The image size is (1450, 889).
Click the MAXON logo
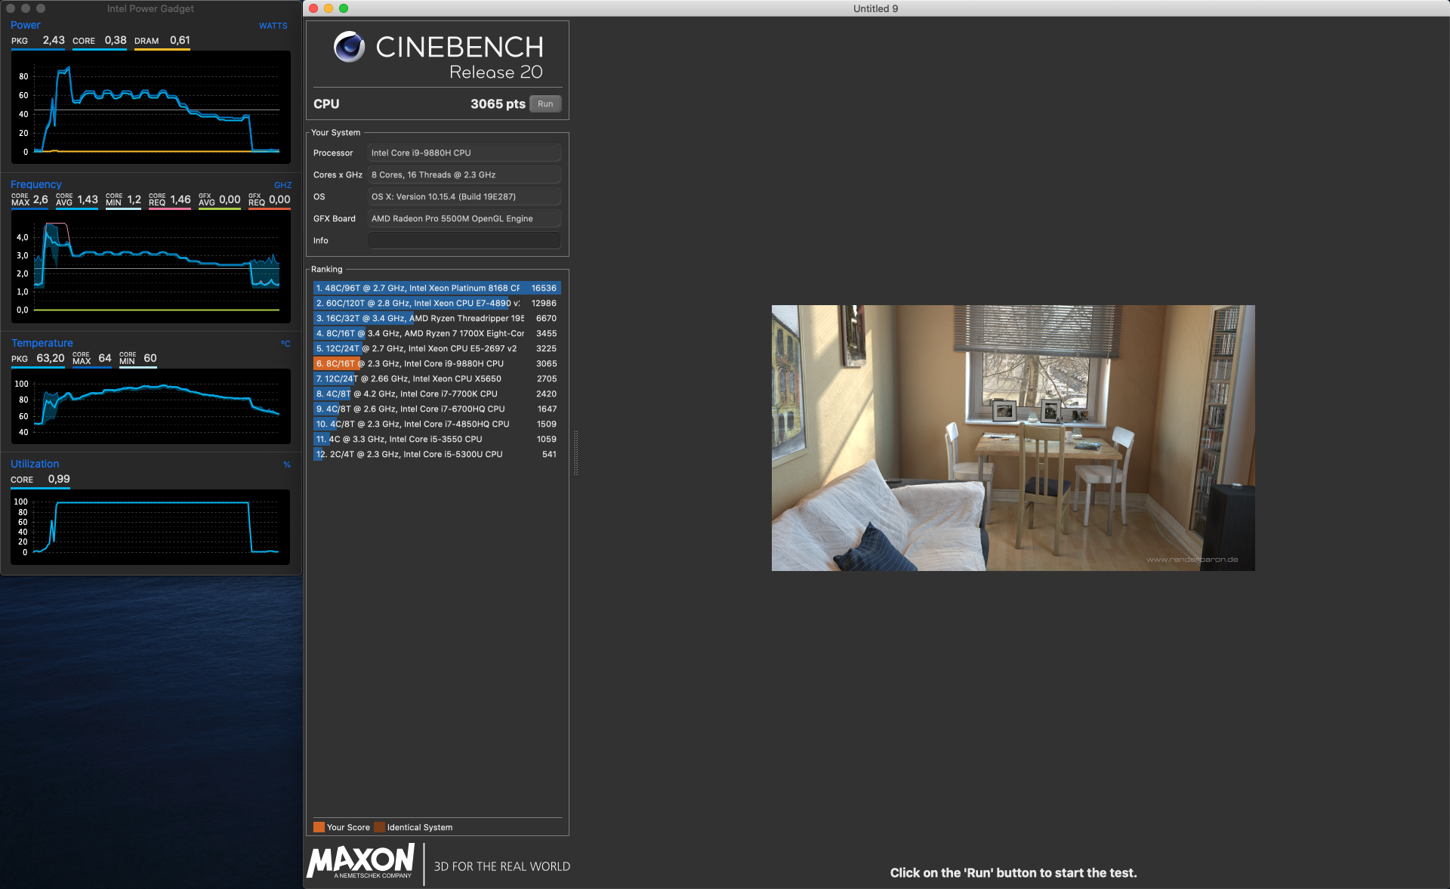click(361, 862)
